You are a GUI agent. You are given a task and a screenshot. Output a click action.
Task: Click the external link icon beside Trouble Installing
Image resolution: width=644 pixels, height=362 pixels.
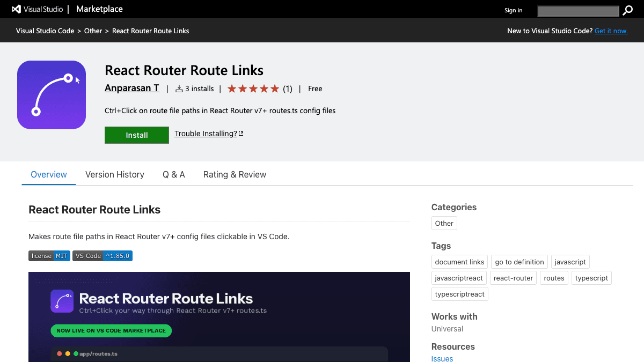click(x=241, y=134)
